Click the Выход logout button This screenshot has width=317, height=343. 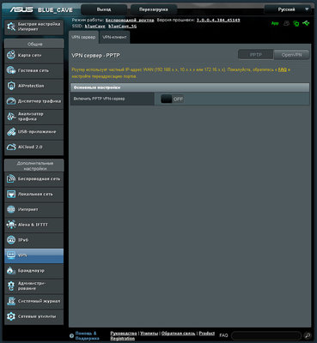[104, 9]
